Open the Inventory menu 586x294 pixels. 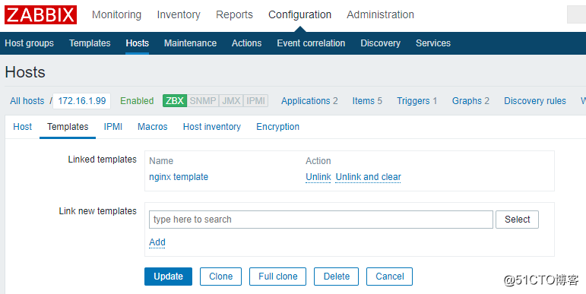pyautogui.click(x=179, y=14)
